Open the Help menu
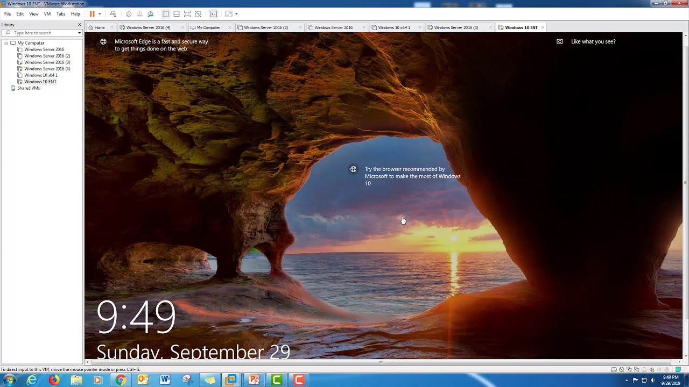The image size is (689, 387). coord(75,14)
